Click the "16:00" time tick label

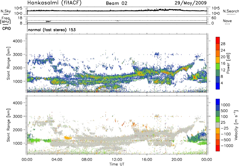tap(147, 160)
